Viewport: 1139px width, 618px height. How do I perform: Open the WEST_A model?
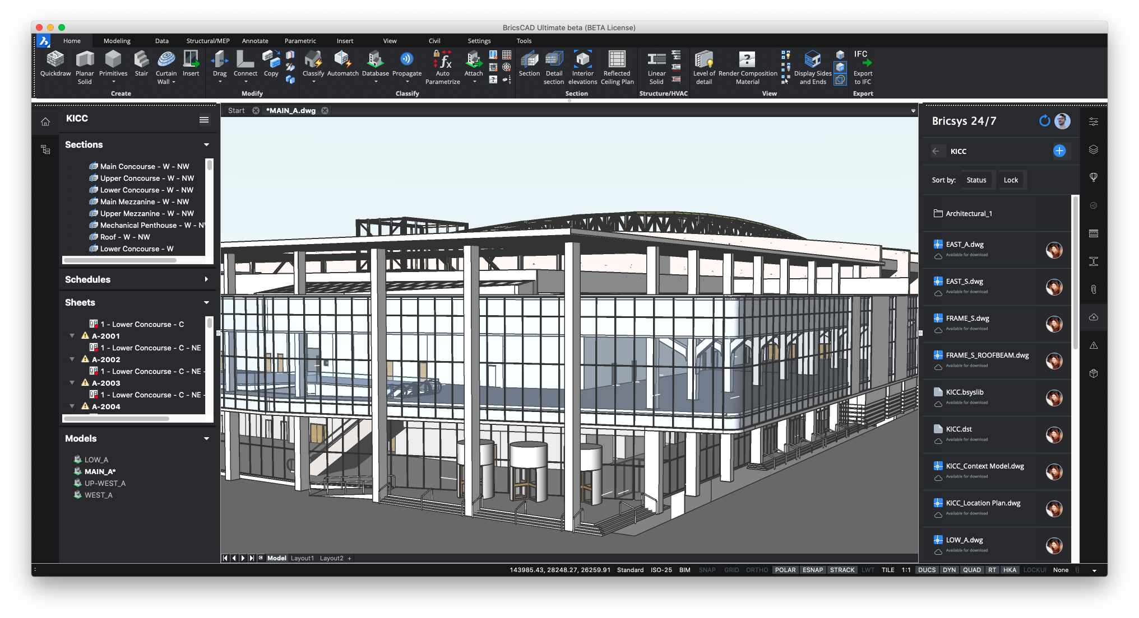[x=98, y=495]
